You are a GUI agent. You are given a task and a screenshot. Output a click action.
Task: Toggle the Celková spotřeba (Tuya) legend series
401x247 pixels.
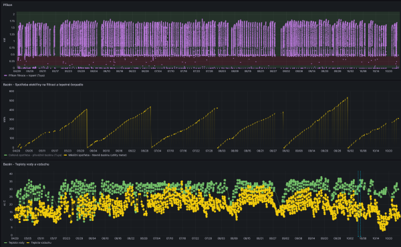35,155
